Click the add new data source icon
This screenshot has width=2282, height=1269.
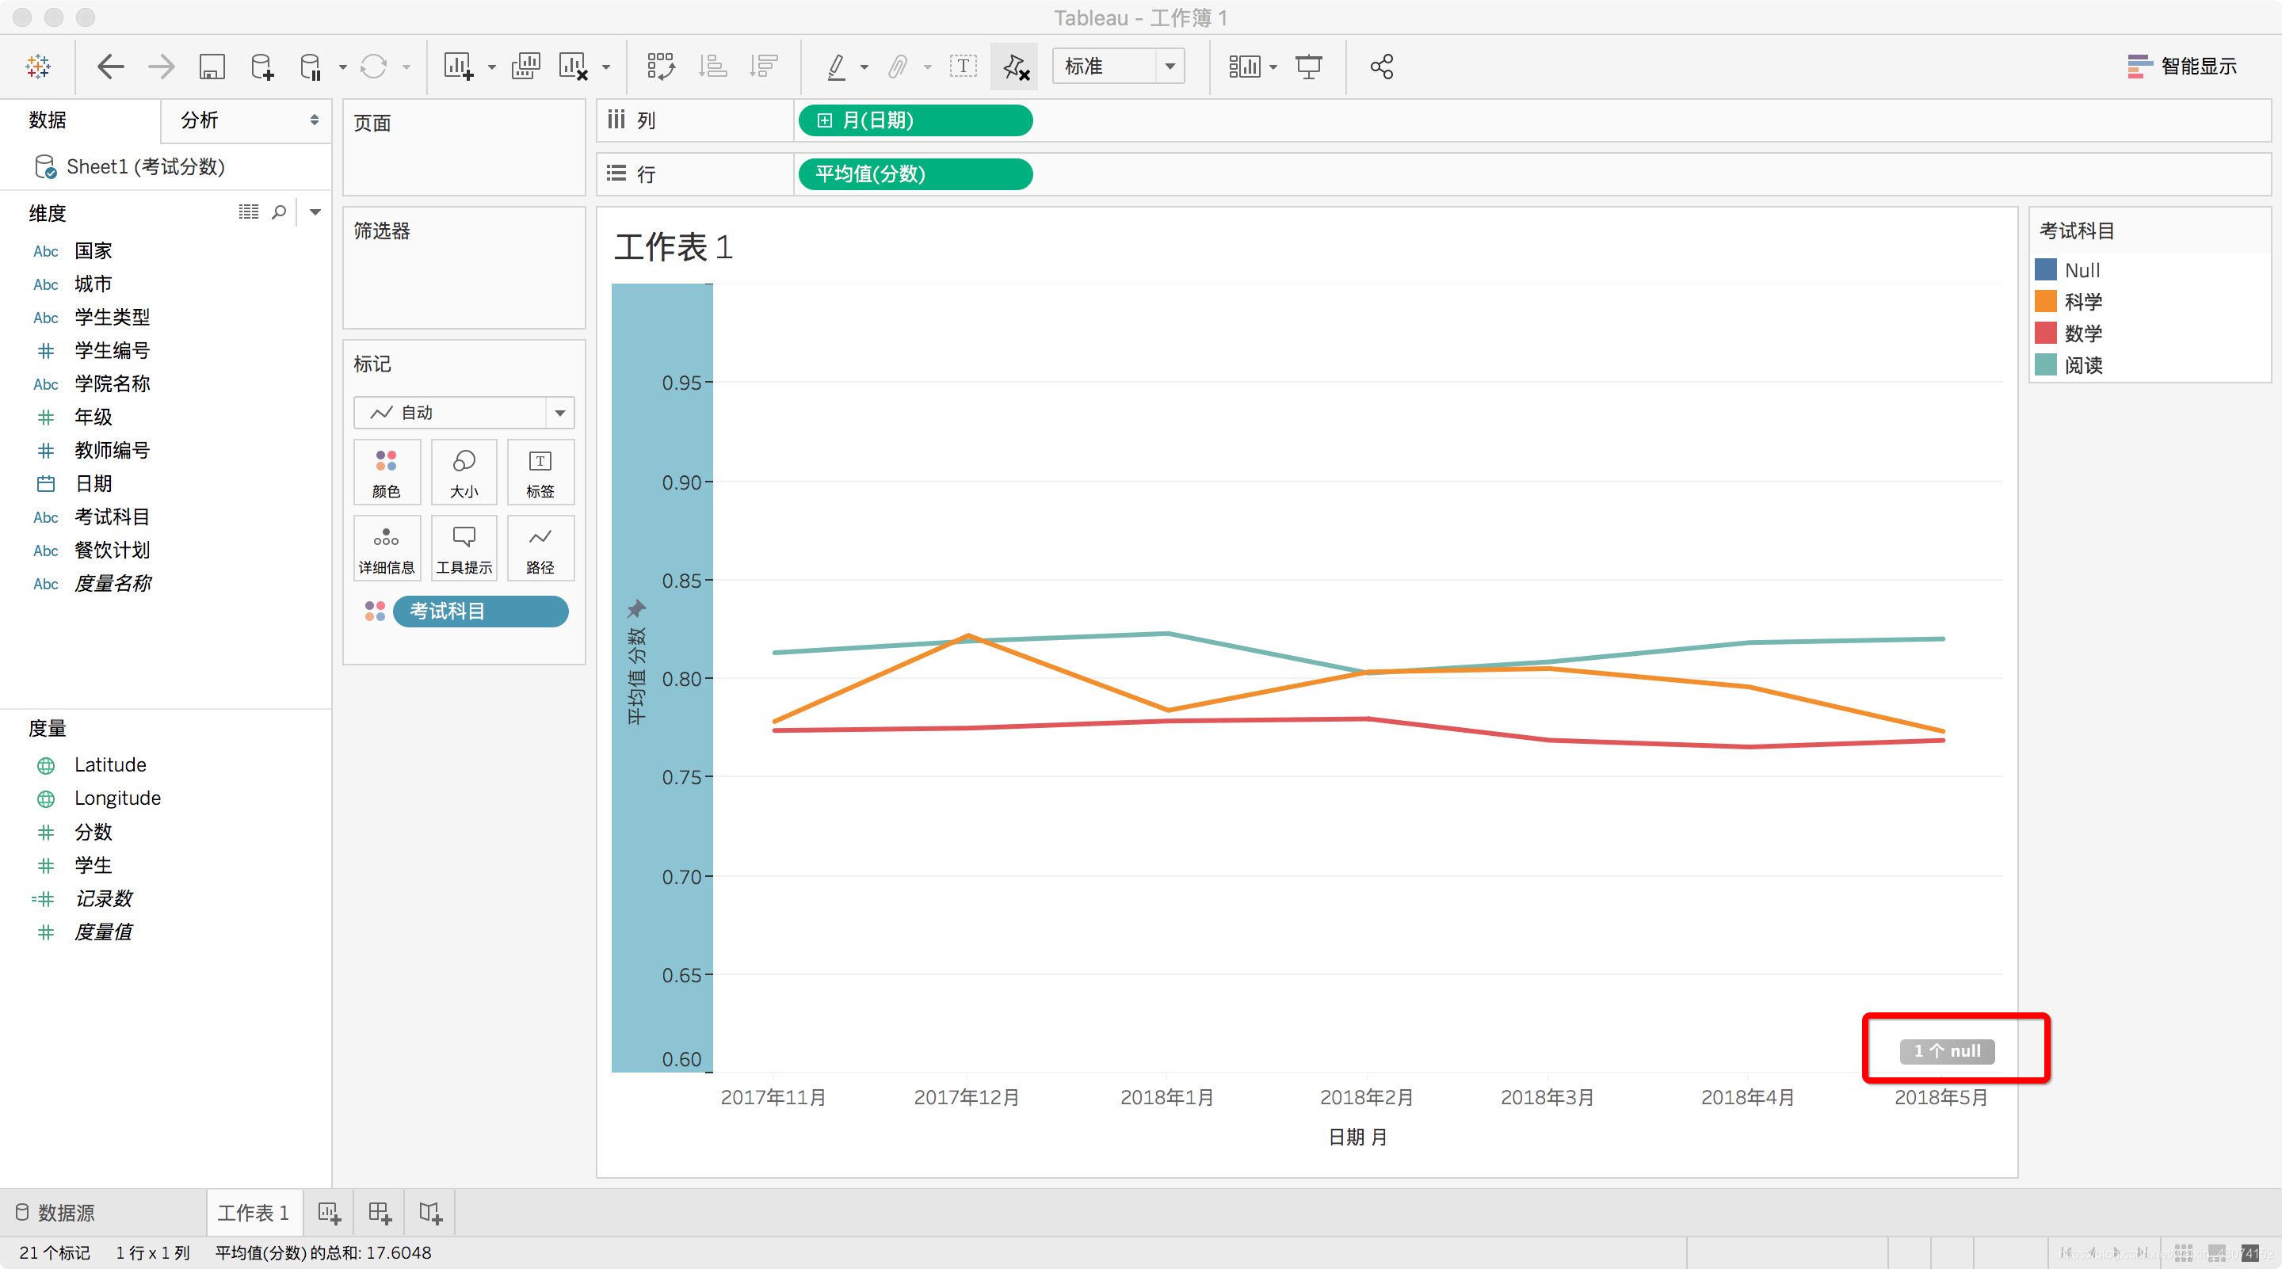click(x=262, y=67)
